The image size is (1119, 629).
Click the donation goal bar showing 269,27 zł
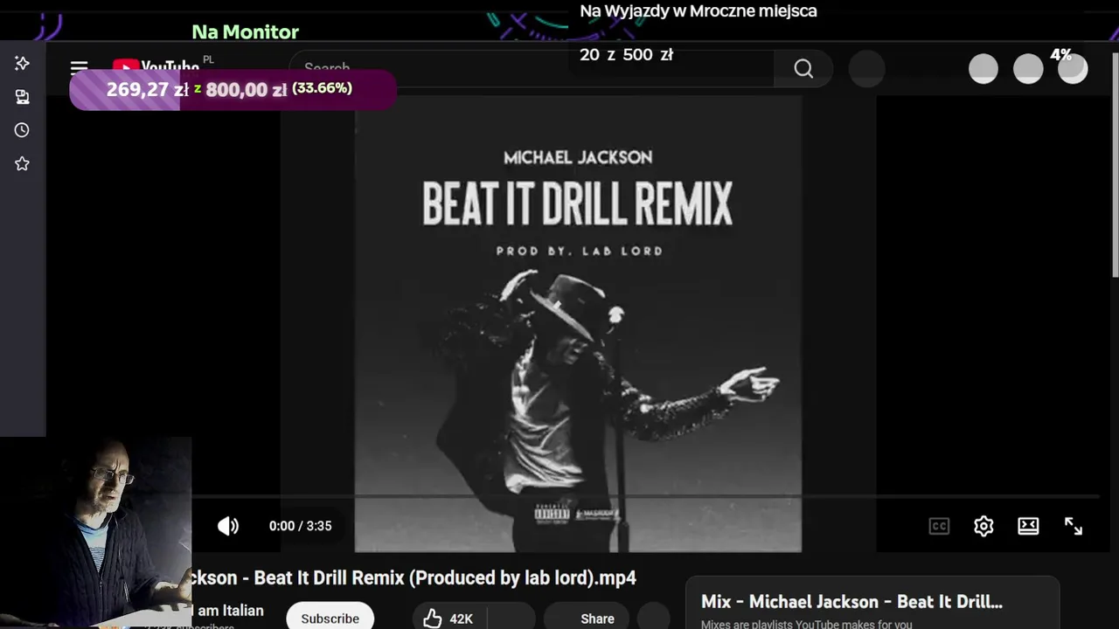[x=233, y=89]
